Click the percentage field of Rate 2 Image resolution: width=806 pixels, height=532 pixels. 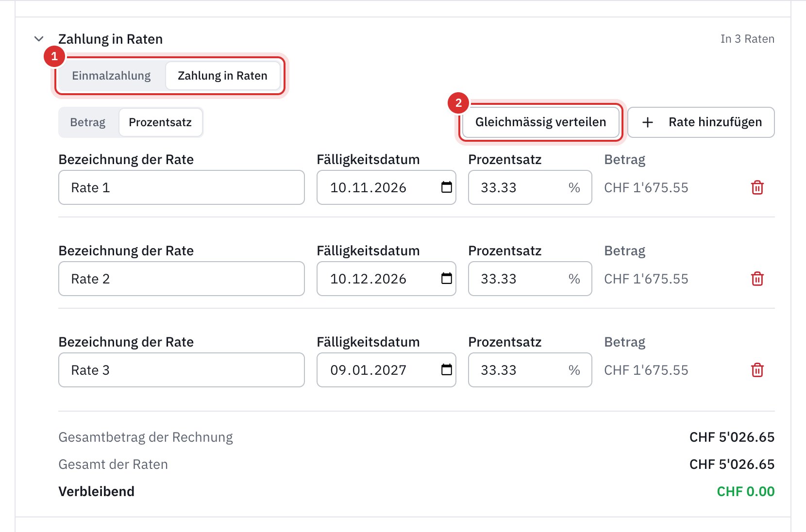coord(530,279)
